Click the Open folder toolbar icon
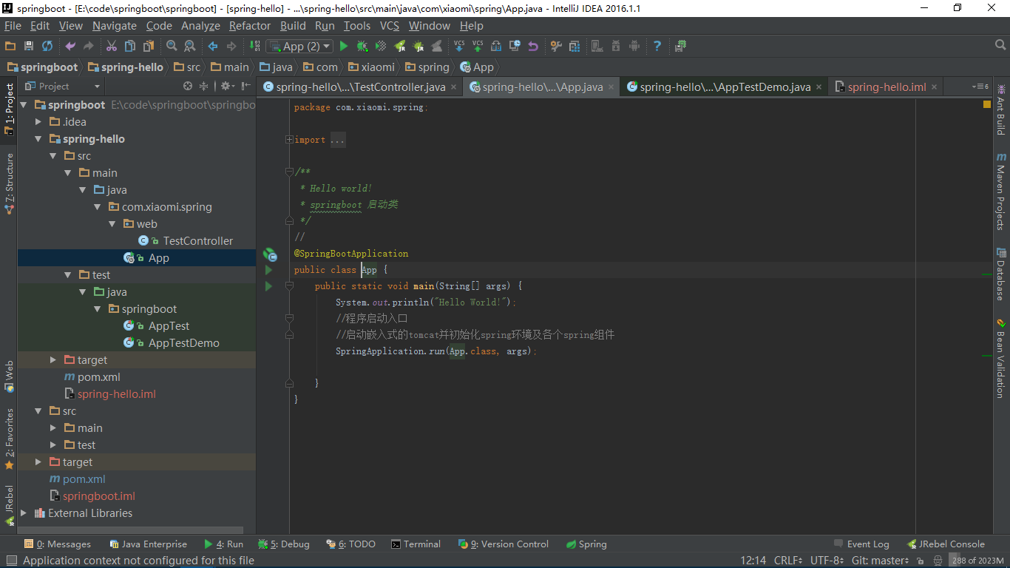This screenshot has width=1010, height=568. 10,46
